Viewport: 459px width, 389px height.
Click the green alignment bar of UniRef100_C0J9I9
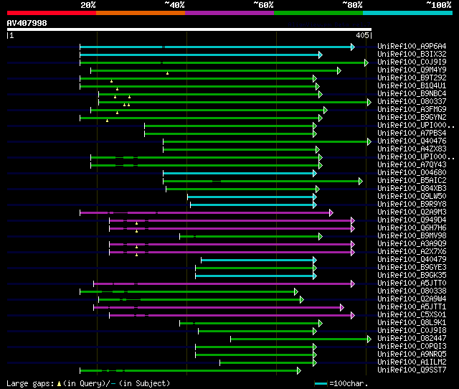coord(224,62)
